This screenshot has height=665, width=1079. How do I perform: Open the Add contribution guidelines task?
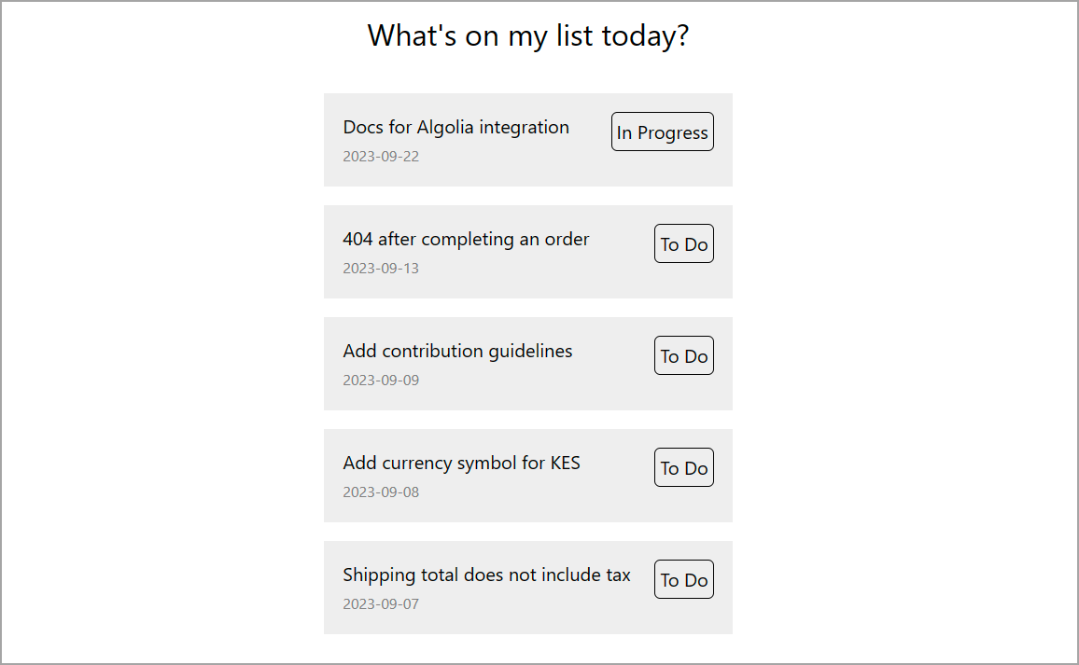(x=457, y=351)
